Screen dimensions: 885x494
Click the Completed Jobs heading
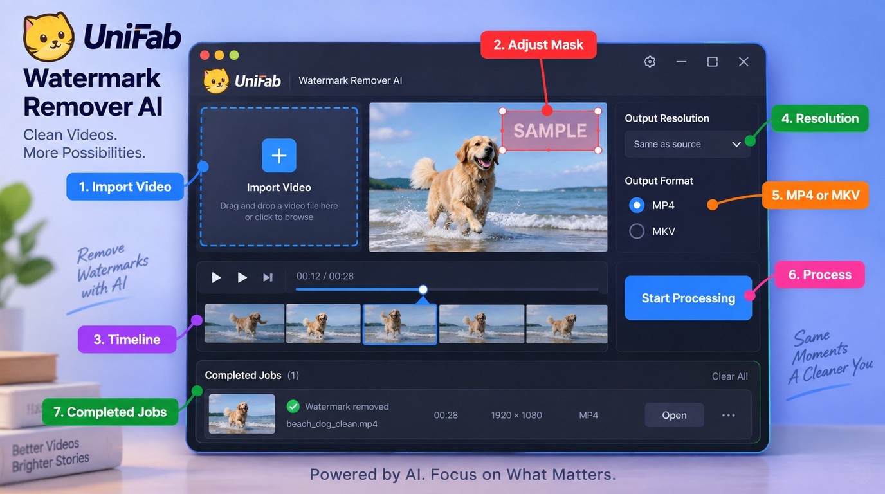coord(243,375)
